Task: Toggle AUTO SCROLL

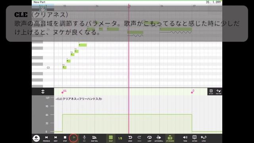Action: tap(159, 139)
